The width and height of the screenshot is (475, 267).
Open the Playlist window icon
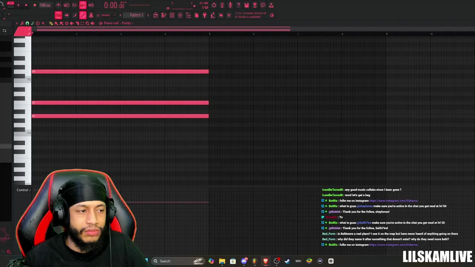click(x=155, y=15)
